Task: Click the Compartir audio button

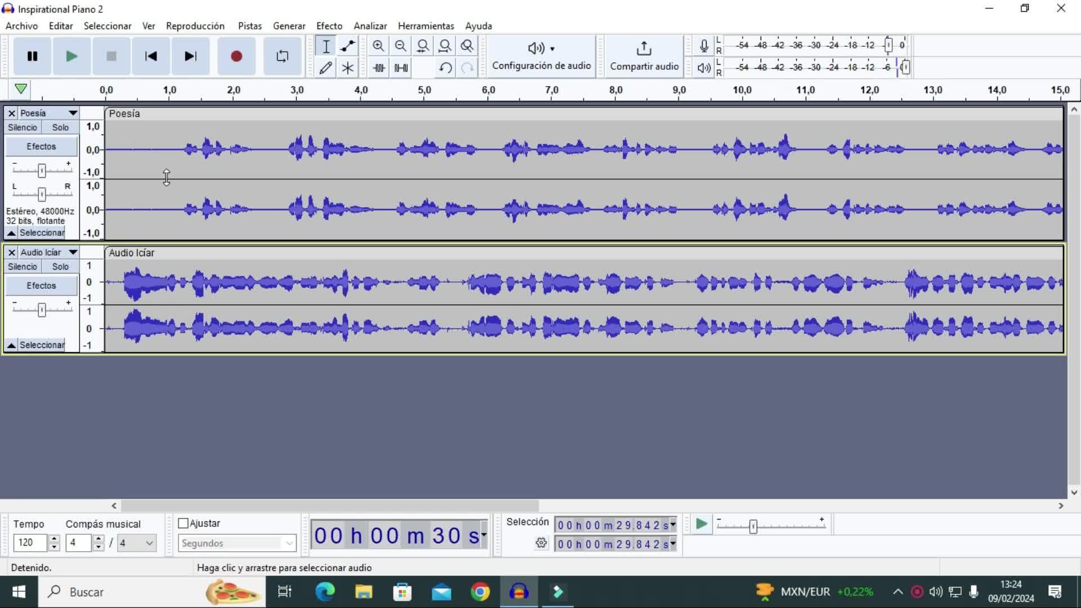Action: [x=644, y=56]
